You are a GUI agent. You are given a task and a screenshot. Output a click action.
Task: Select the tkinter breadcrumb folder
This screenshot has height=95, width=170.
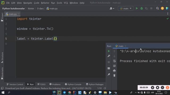(x=31, y=8)
